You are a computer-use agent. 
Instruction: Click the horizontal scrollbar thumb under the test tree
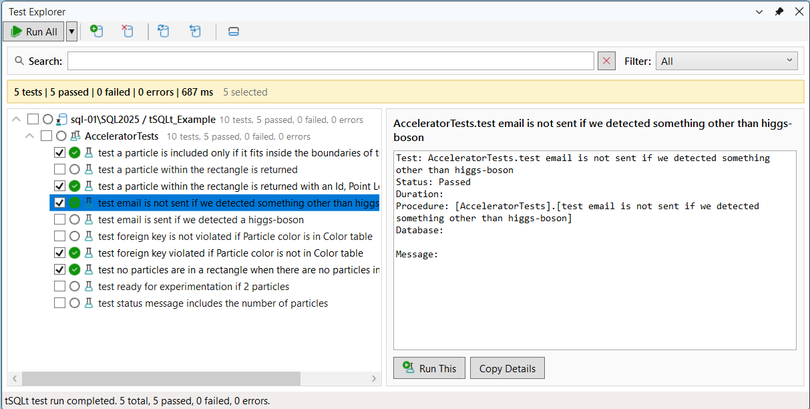(160, 378)
